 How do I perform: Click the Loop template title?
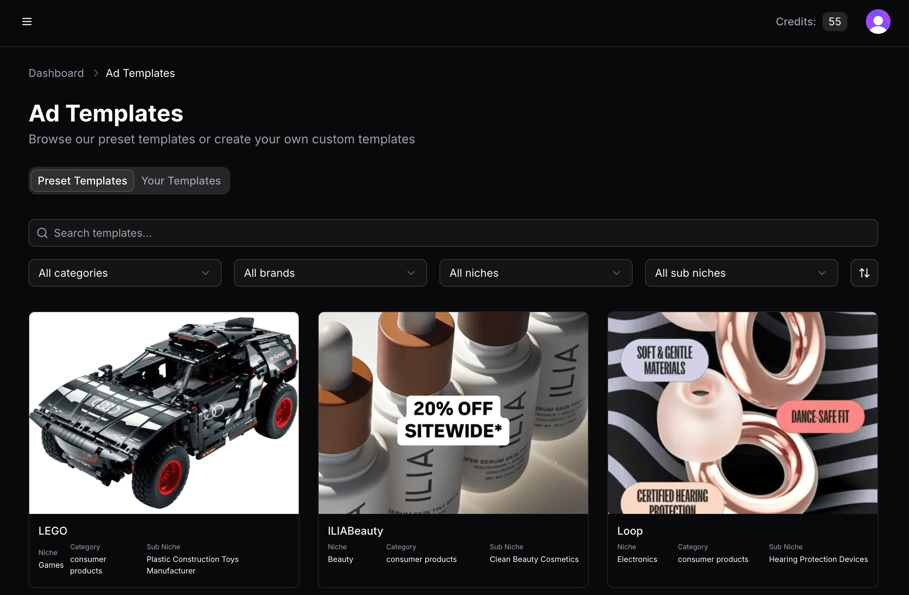[x=630, y=531]
